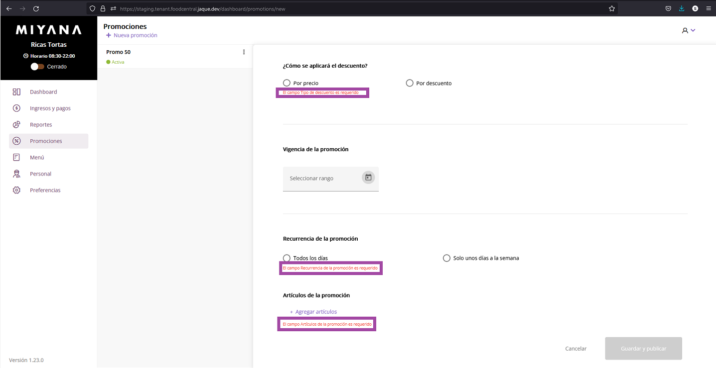This screenshot has height=368, width=716.
Task: Click the Preferencias gear icon
Action: (x=16, y=190)
